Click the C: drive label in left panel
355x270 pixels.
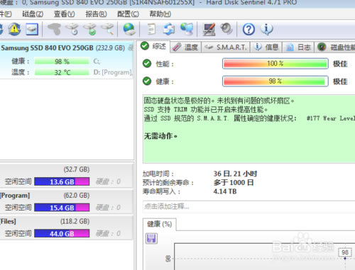tap(97, 62)
